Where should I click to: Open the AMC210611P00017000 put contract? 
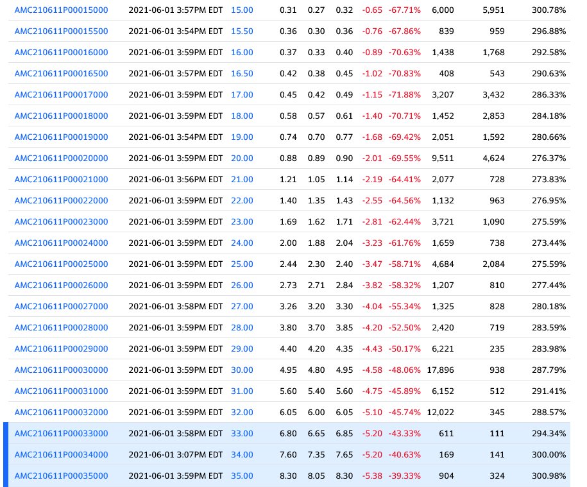point(61,95)
